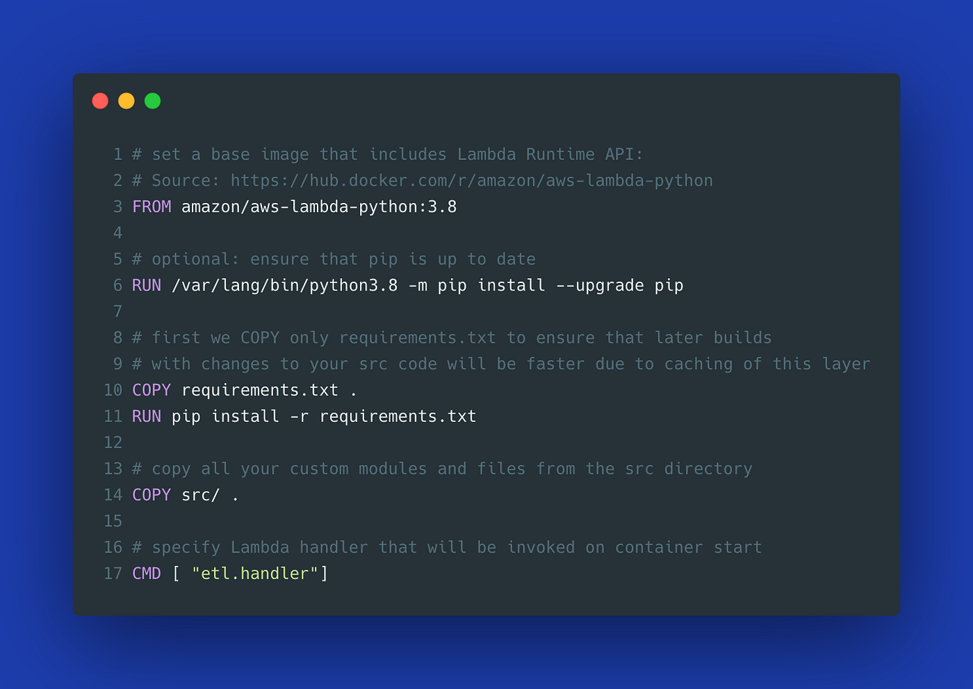Screen dimensions: 973x689
Task: Select amazon/aws-lambda-python:3.8 image name
Action: [x=319, y=207]
